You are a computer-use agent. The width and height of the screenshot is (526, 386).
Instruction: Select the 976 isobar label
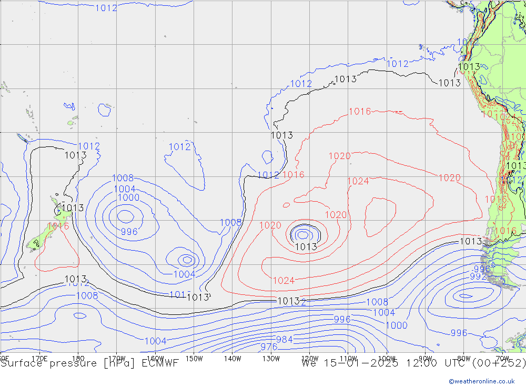(269, 347)
